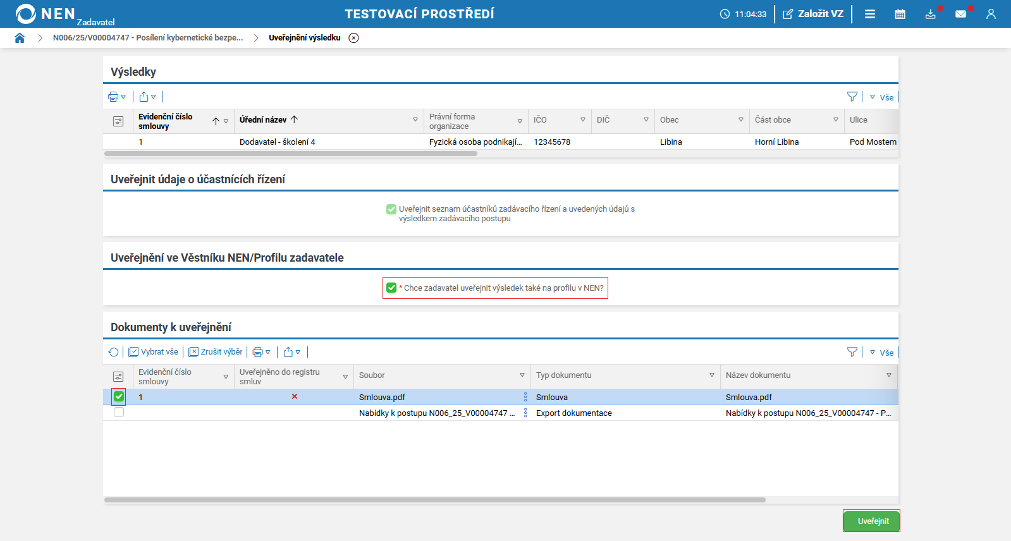Click the Vybrat vše button

(x=154, y=352)
